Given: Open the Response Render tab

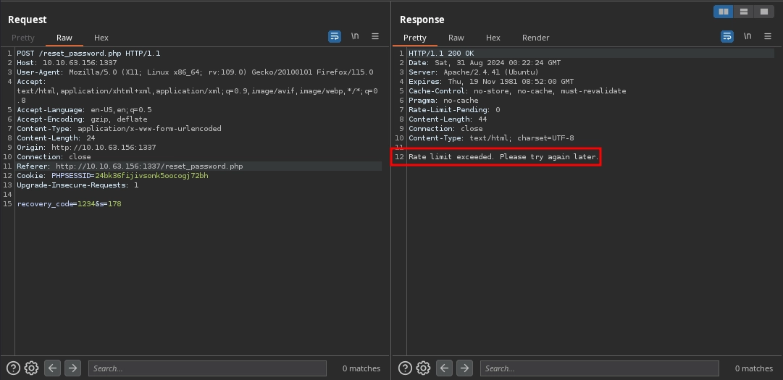Looking at the screenshot, I should [535, 38].
